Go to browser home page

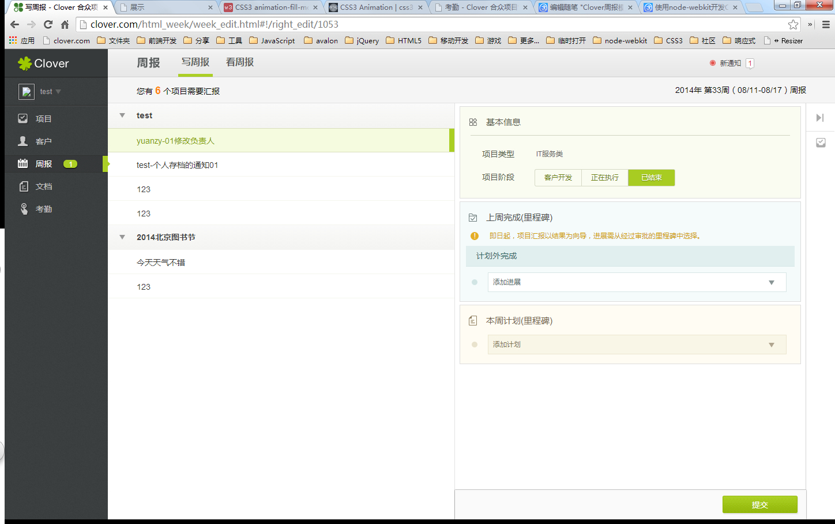pyautogui.click(x=65, y=24)
